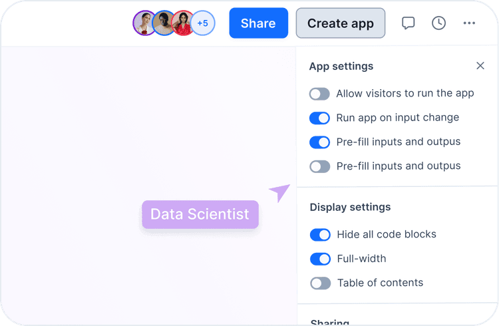Disable Hide all code blocks
499x326 pixels.
pyautogui.click(x=320, y=234)
